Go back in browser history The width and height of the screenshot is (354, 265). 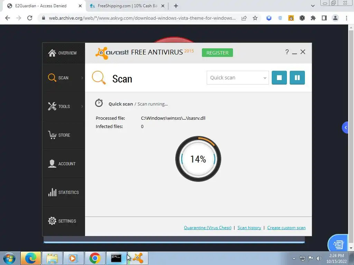point(8,18)
